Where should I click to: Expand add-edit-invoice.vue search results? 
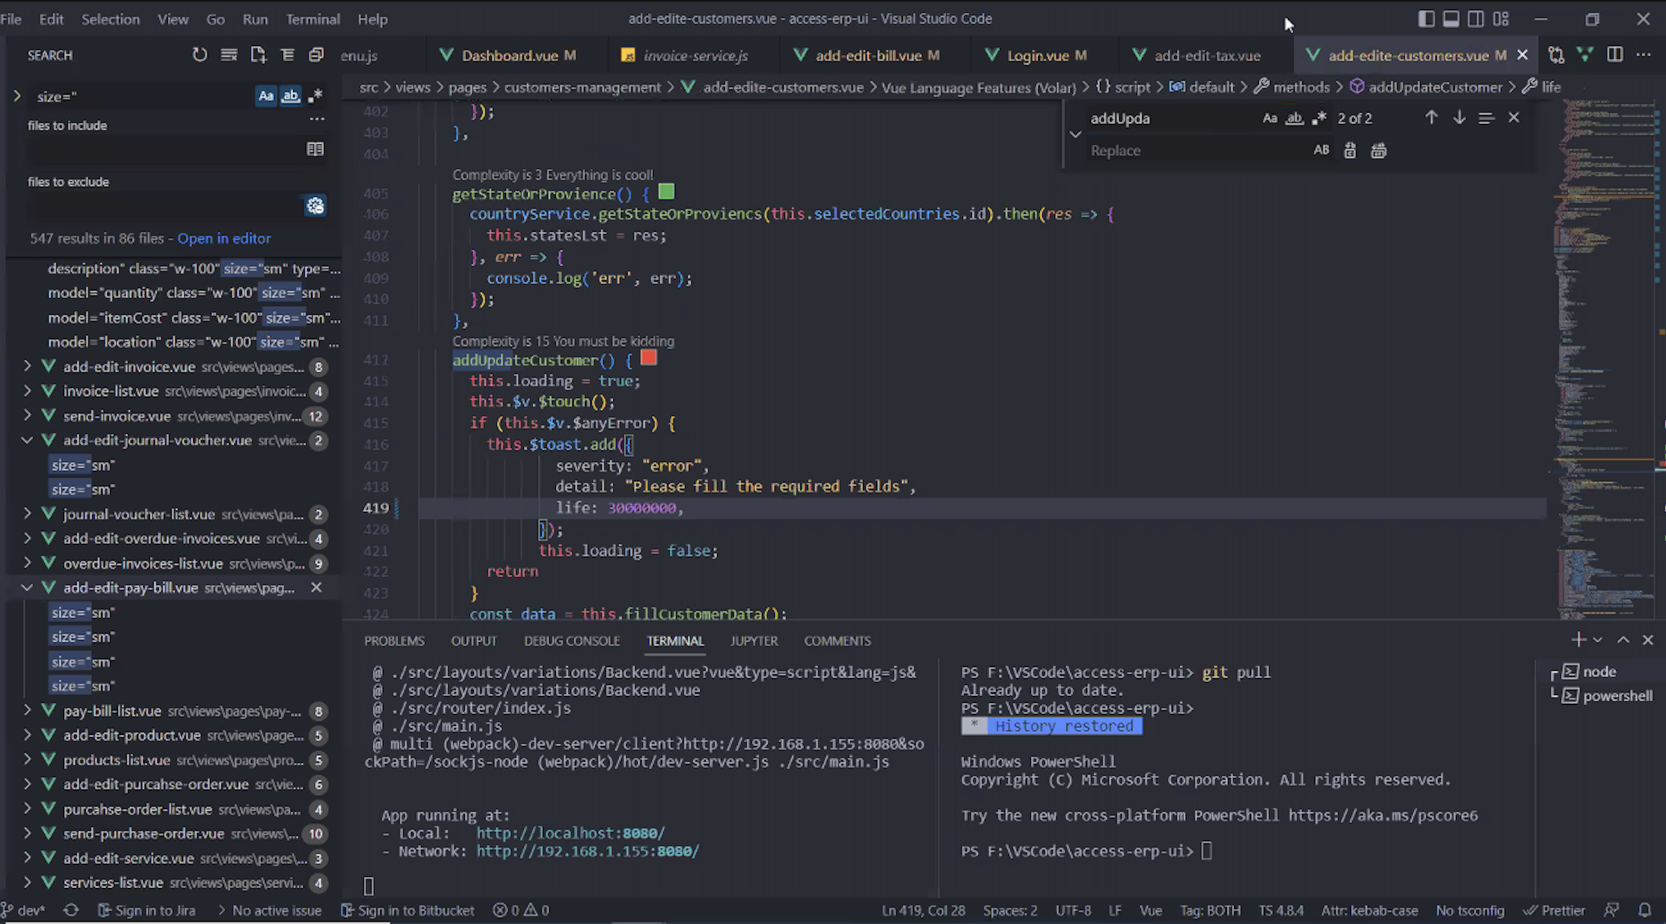point(27,366)
